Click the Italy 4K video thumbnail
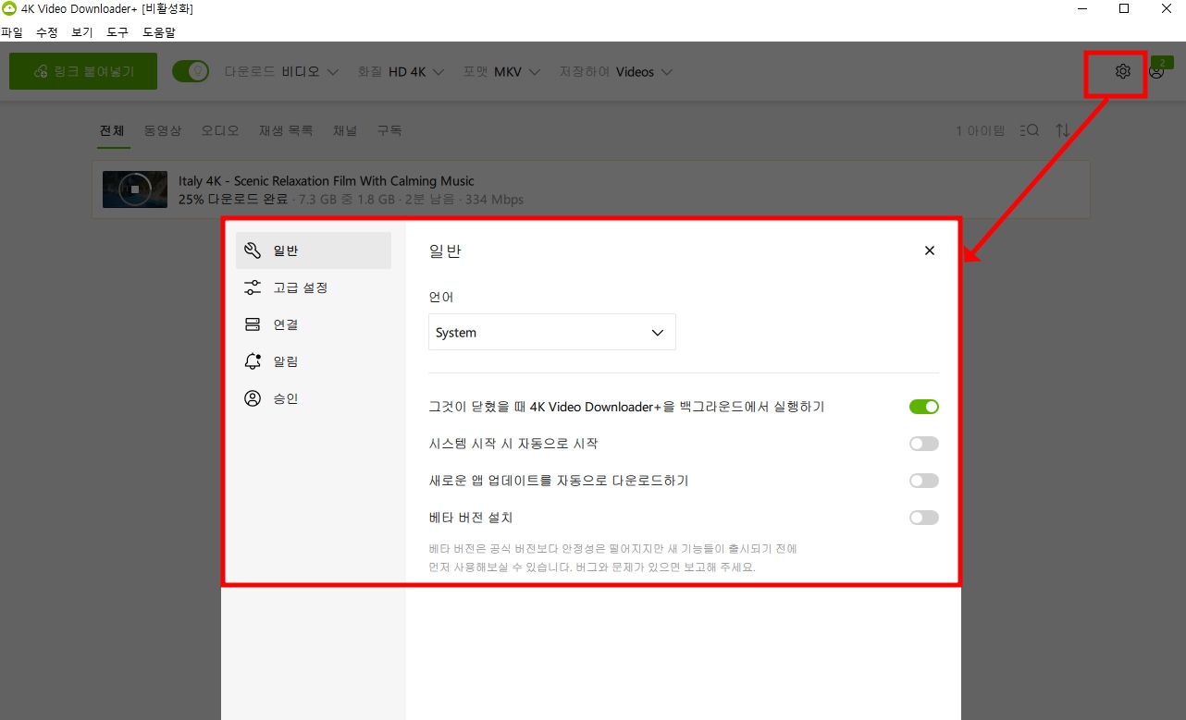The image size is (1186, 720). (134, 189)
